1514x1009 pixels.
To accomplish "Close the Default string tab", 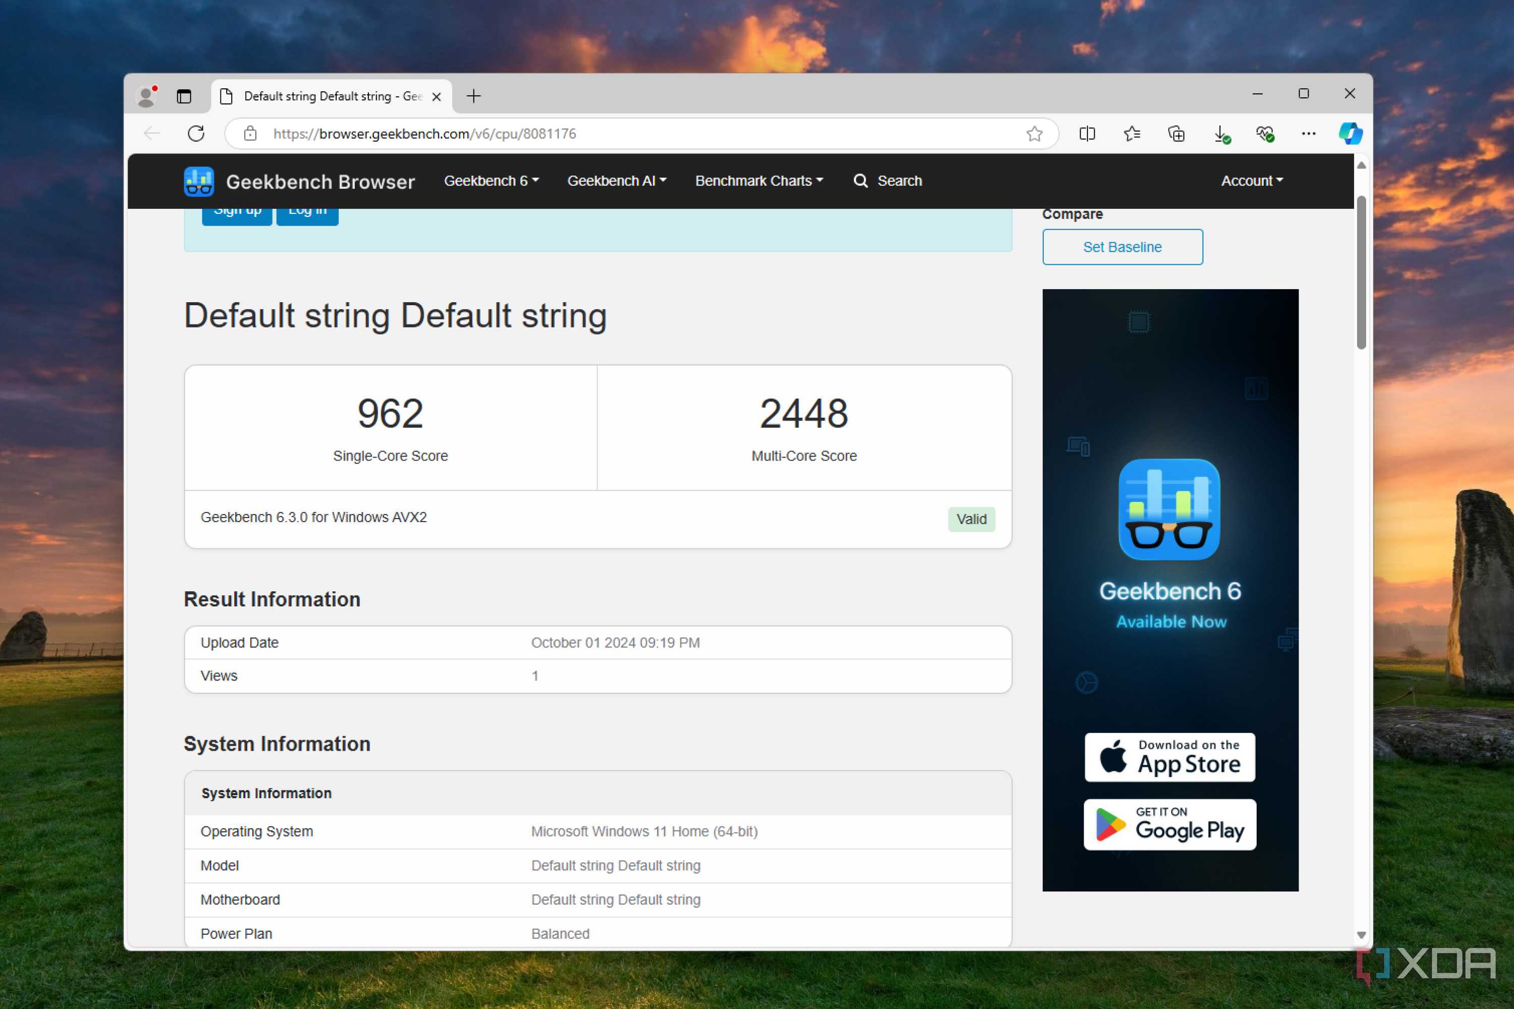I will click(437, 96).
